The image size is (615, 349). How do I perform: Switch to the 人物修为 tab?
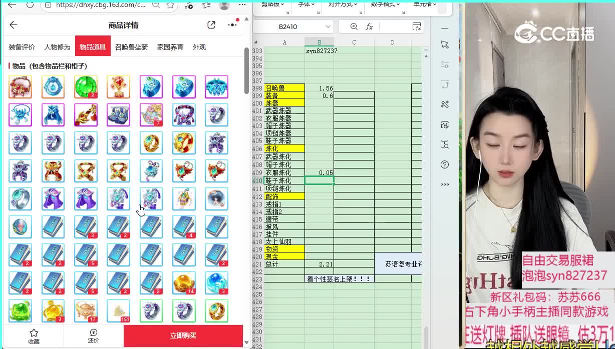pos(57,47)
